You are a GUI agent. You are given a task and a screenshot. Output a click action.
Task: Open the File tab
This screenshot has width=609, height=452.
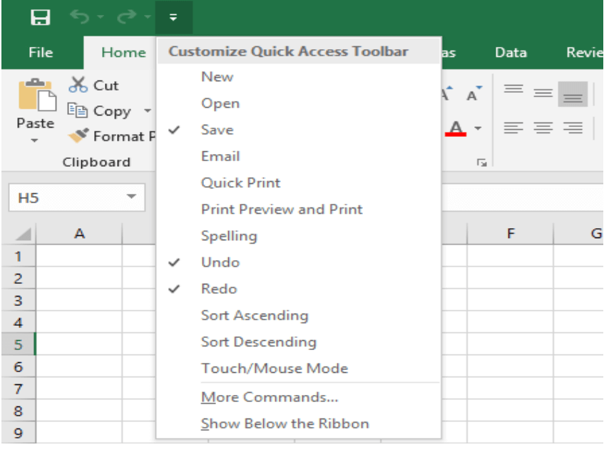[41, 52]
